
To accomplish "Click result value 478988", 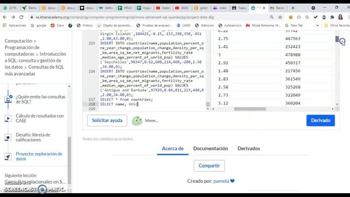I will tap(293, 55).
